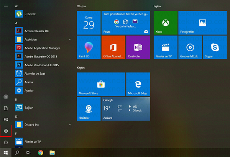Click the letter A section header

click(x=16, y=23)
